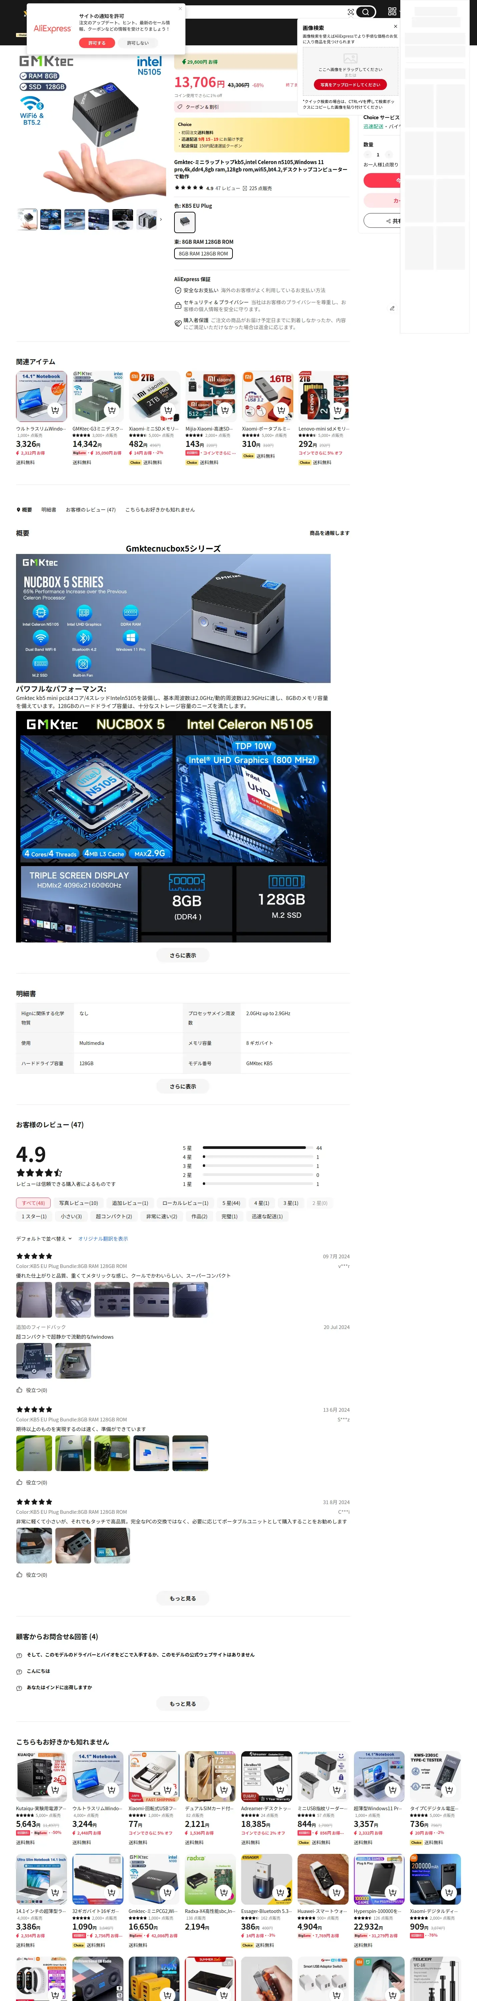
Task: Like the 09 7月 2024 review with thumbs-up
Action: pyautogui.click(x=19, y=1390)
